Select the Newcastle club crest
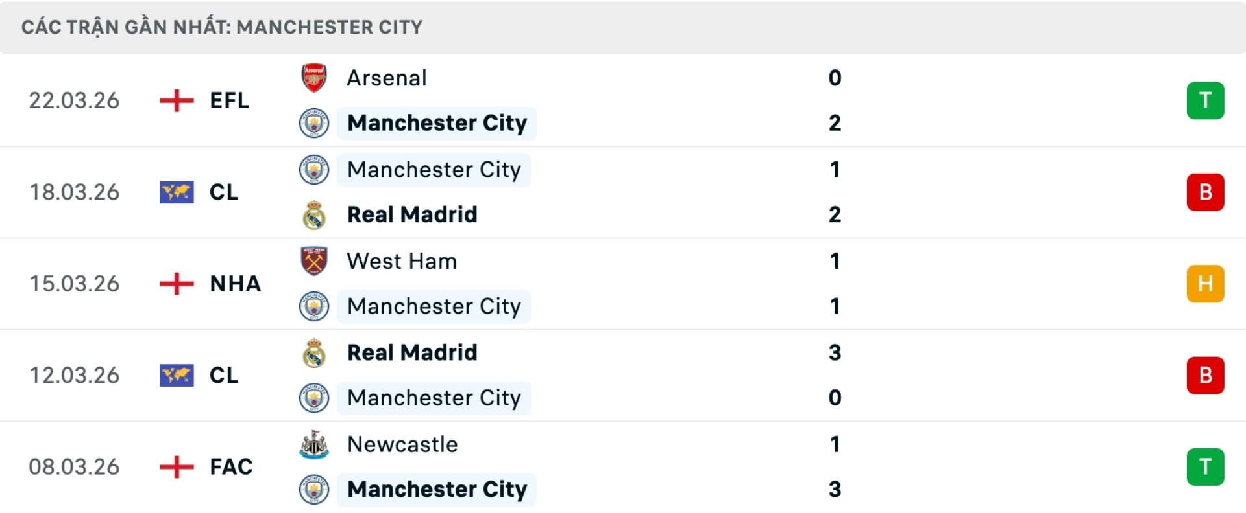Image resolution: width=1246 pixels, height=513 pixels. pyautogui.click(x=314, y=444)
